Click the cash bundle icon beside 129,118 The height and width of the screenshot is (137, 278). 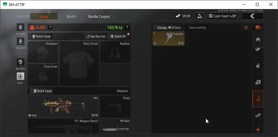[x=178, y=16]
